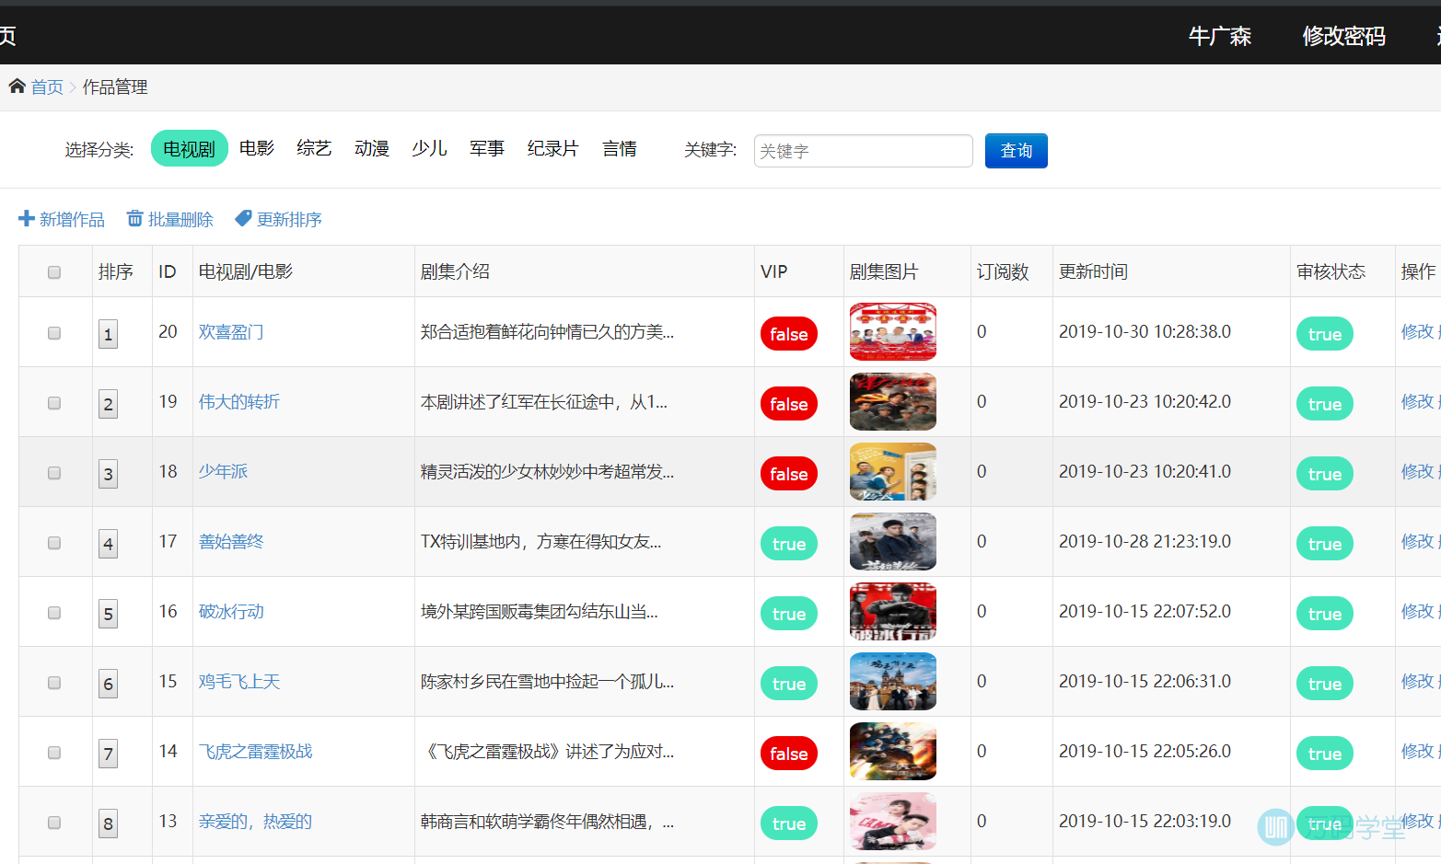The width and height of the screenshot is (1441, 864).
Task: Click the 伟大的转折 poster thumbnail
Action: [x=893, y=401]
